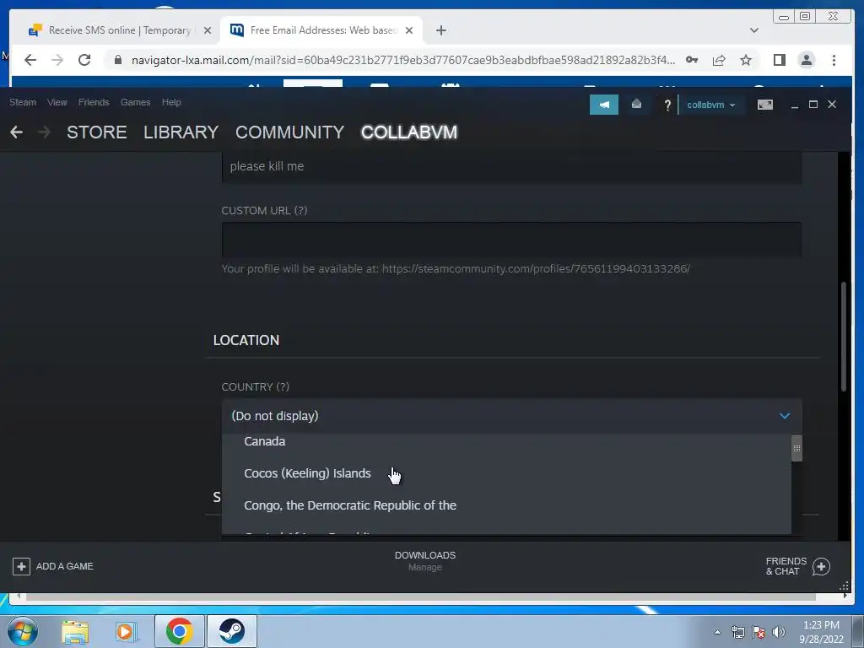Viewport: 864px width, 648px height.
Task: Click the country list scrollbar thumb
Action: point(796,448)
